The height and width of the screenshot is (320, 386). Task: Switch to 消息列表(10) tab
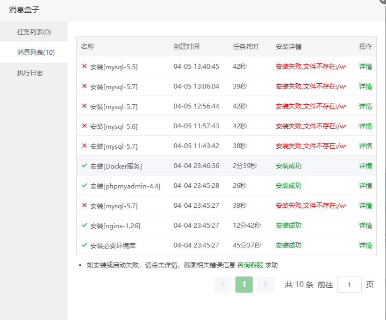34,53
